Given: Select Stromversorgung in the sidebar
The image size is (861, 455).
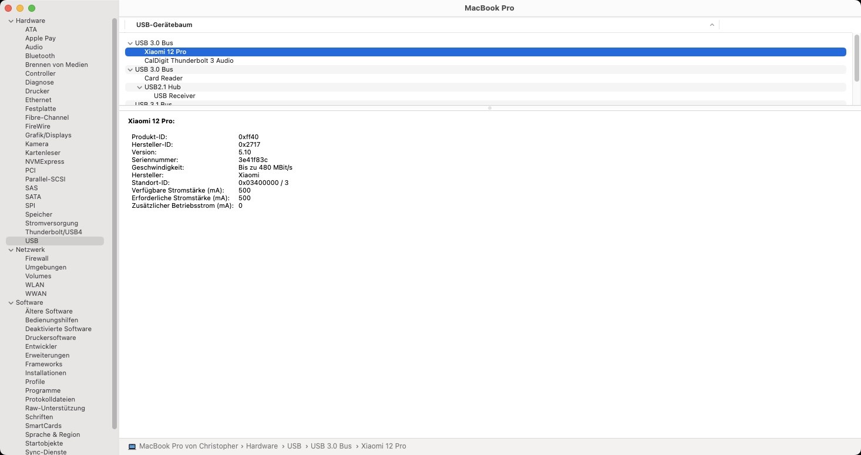Looking at the screenshot, I should (x=52, y=223).
